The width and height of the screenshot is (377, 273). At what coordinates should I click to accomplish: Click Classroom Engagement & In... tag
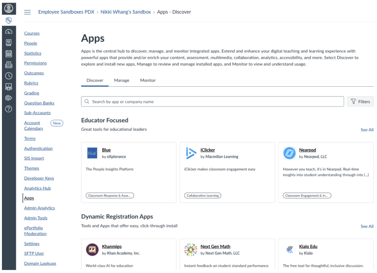[x=307, y=196]
